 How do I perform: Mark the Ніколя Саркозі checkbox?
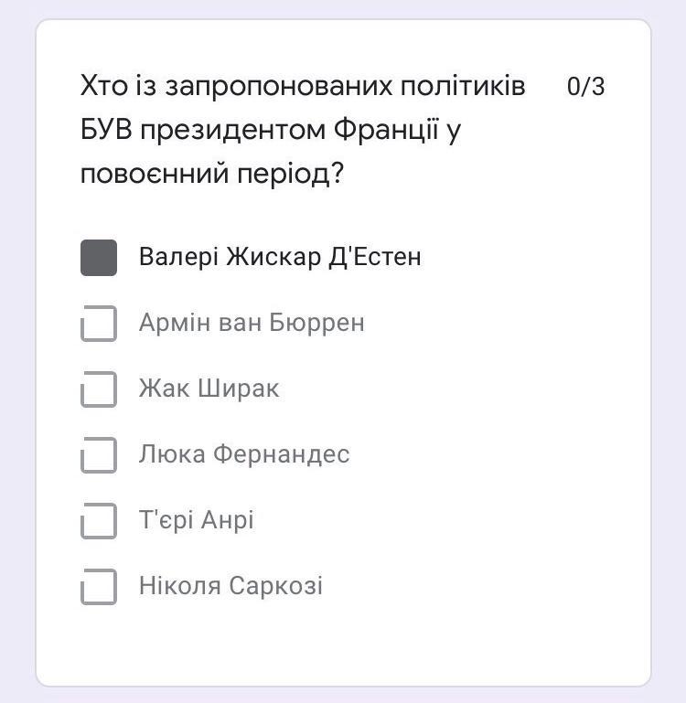pyautogui.click(x=99, y=587)
